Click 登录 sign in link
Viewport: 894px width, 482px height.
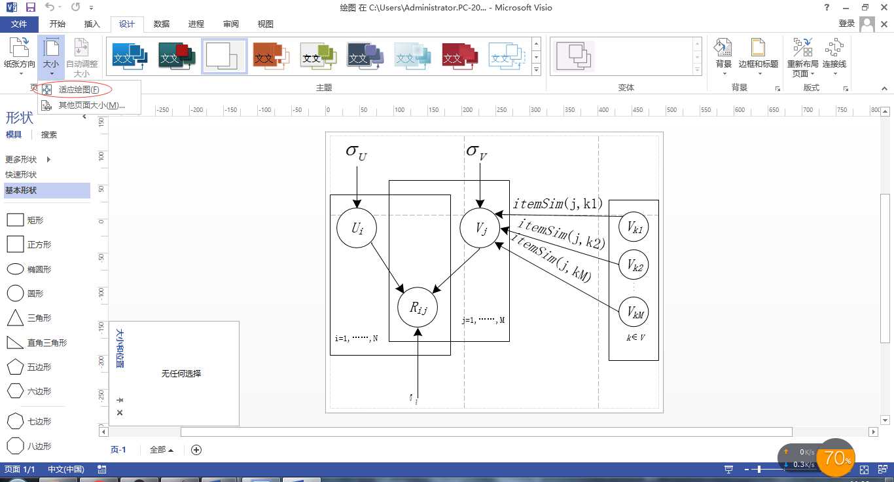pos(847,24)
